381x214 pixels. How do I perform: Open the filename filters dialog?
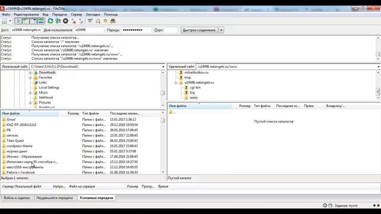click(x=90, y=21)
